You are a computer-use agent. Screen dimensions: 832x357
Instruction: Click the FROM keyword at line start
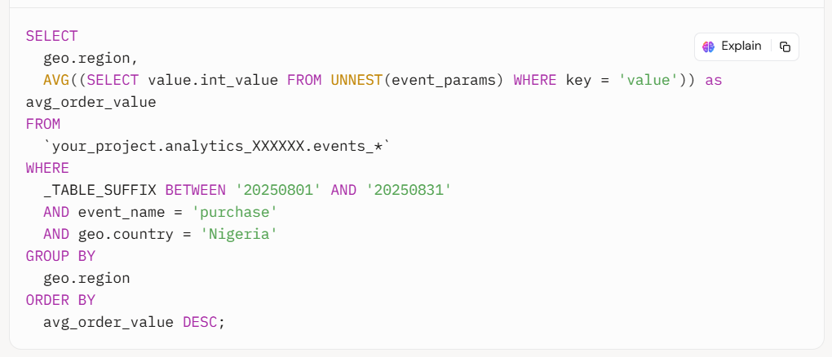point(43,125)
